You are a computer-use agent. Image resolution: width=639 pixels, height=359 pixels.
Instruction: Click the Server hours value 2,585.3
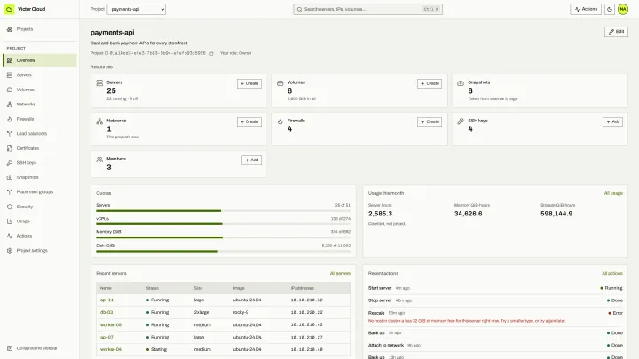380,214
